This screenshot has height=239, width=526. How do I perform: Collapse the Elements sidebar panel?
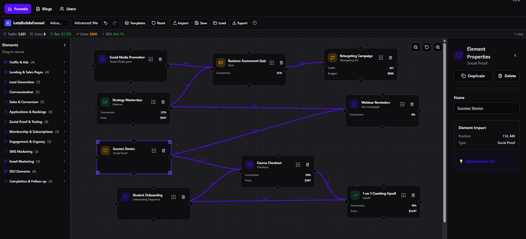[65, 45]
